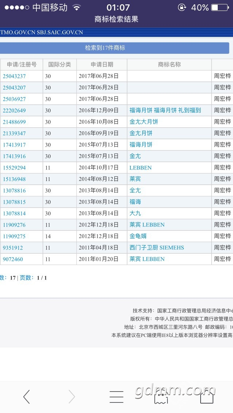Tap the browser back arrow
This screenshot has height=413, width=233.
pyautogui.click(x=26, y=397)
